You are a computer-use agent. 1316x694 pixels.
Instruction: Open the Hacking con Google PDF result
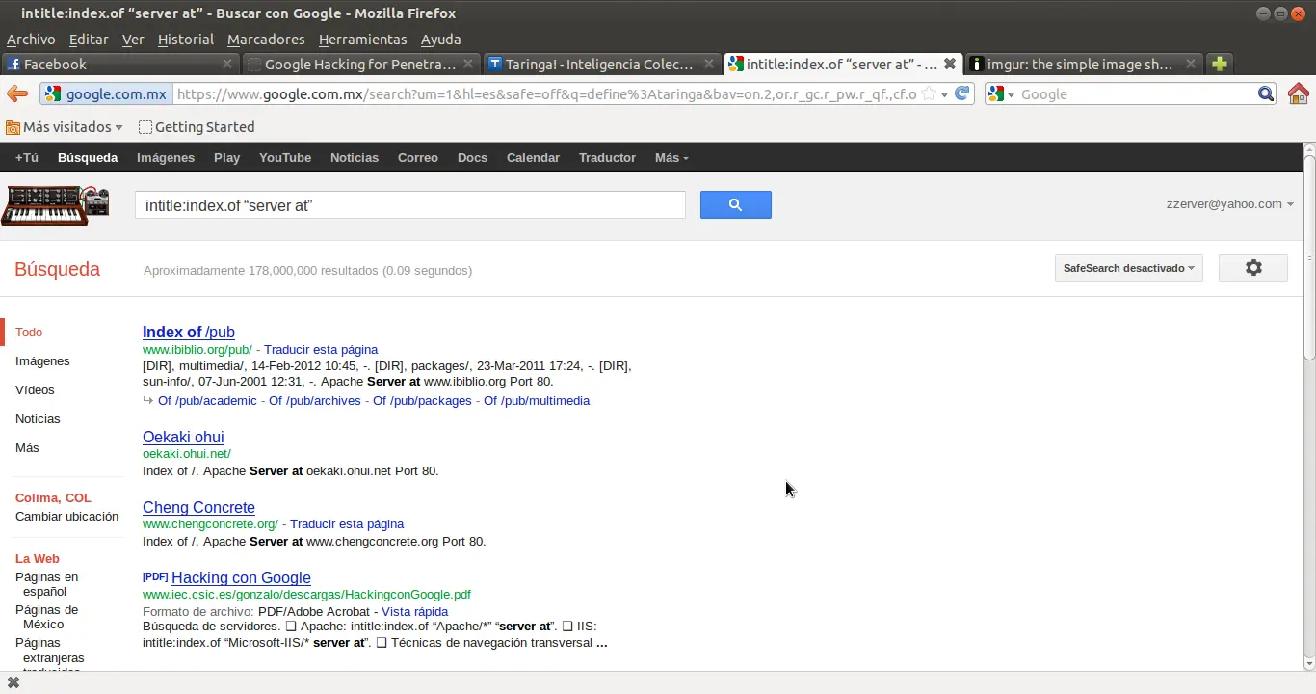[x=241, y=577]
